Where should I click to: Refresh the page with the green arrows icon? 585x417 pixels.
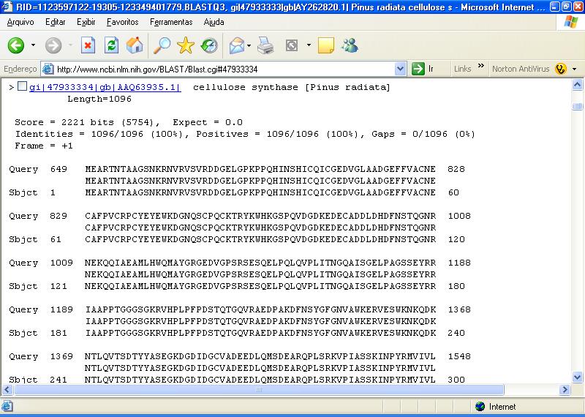click(x=111, y=45)
